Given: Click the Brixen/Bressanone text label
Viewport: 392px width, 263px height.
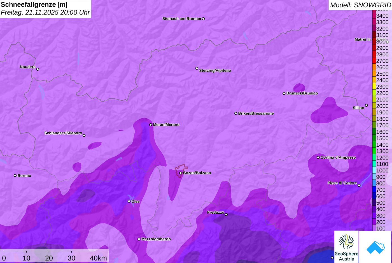Looking at the screenshot, I should click(x=256, y=114).
